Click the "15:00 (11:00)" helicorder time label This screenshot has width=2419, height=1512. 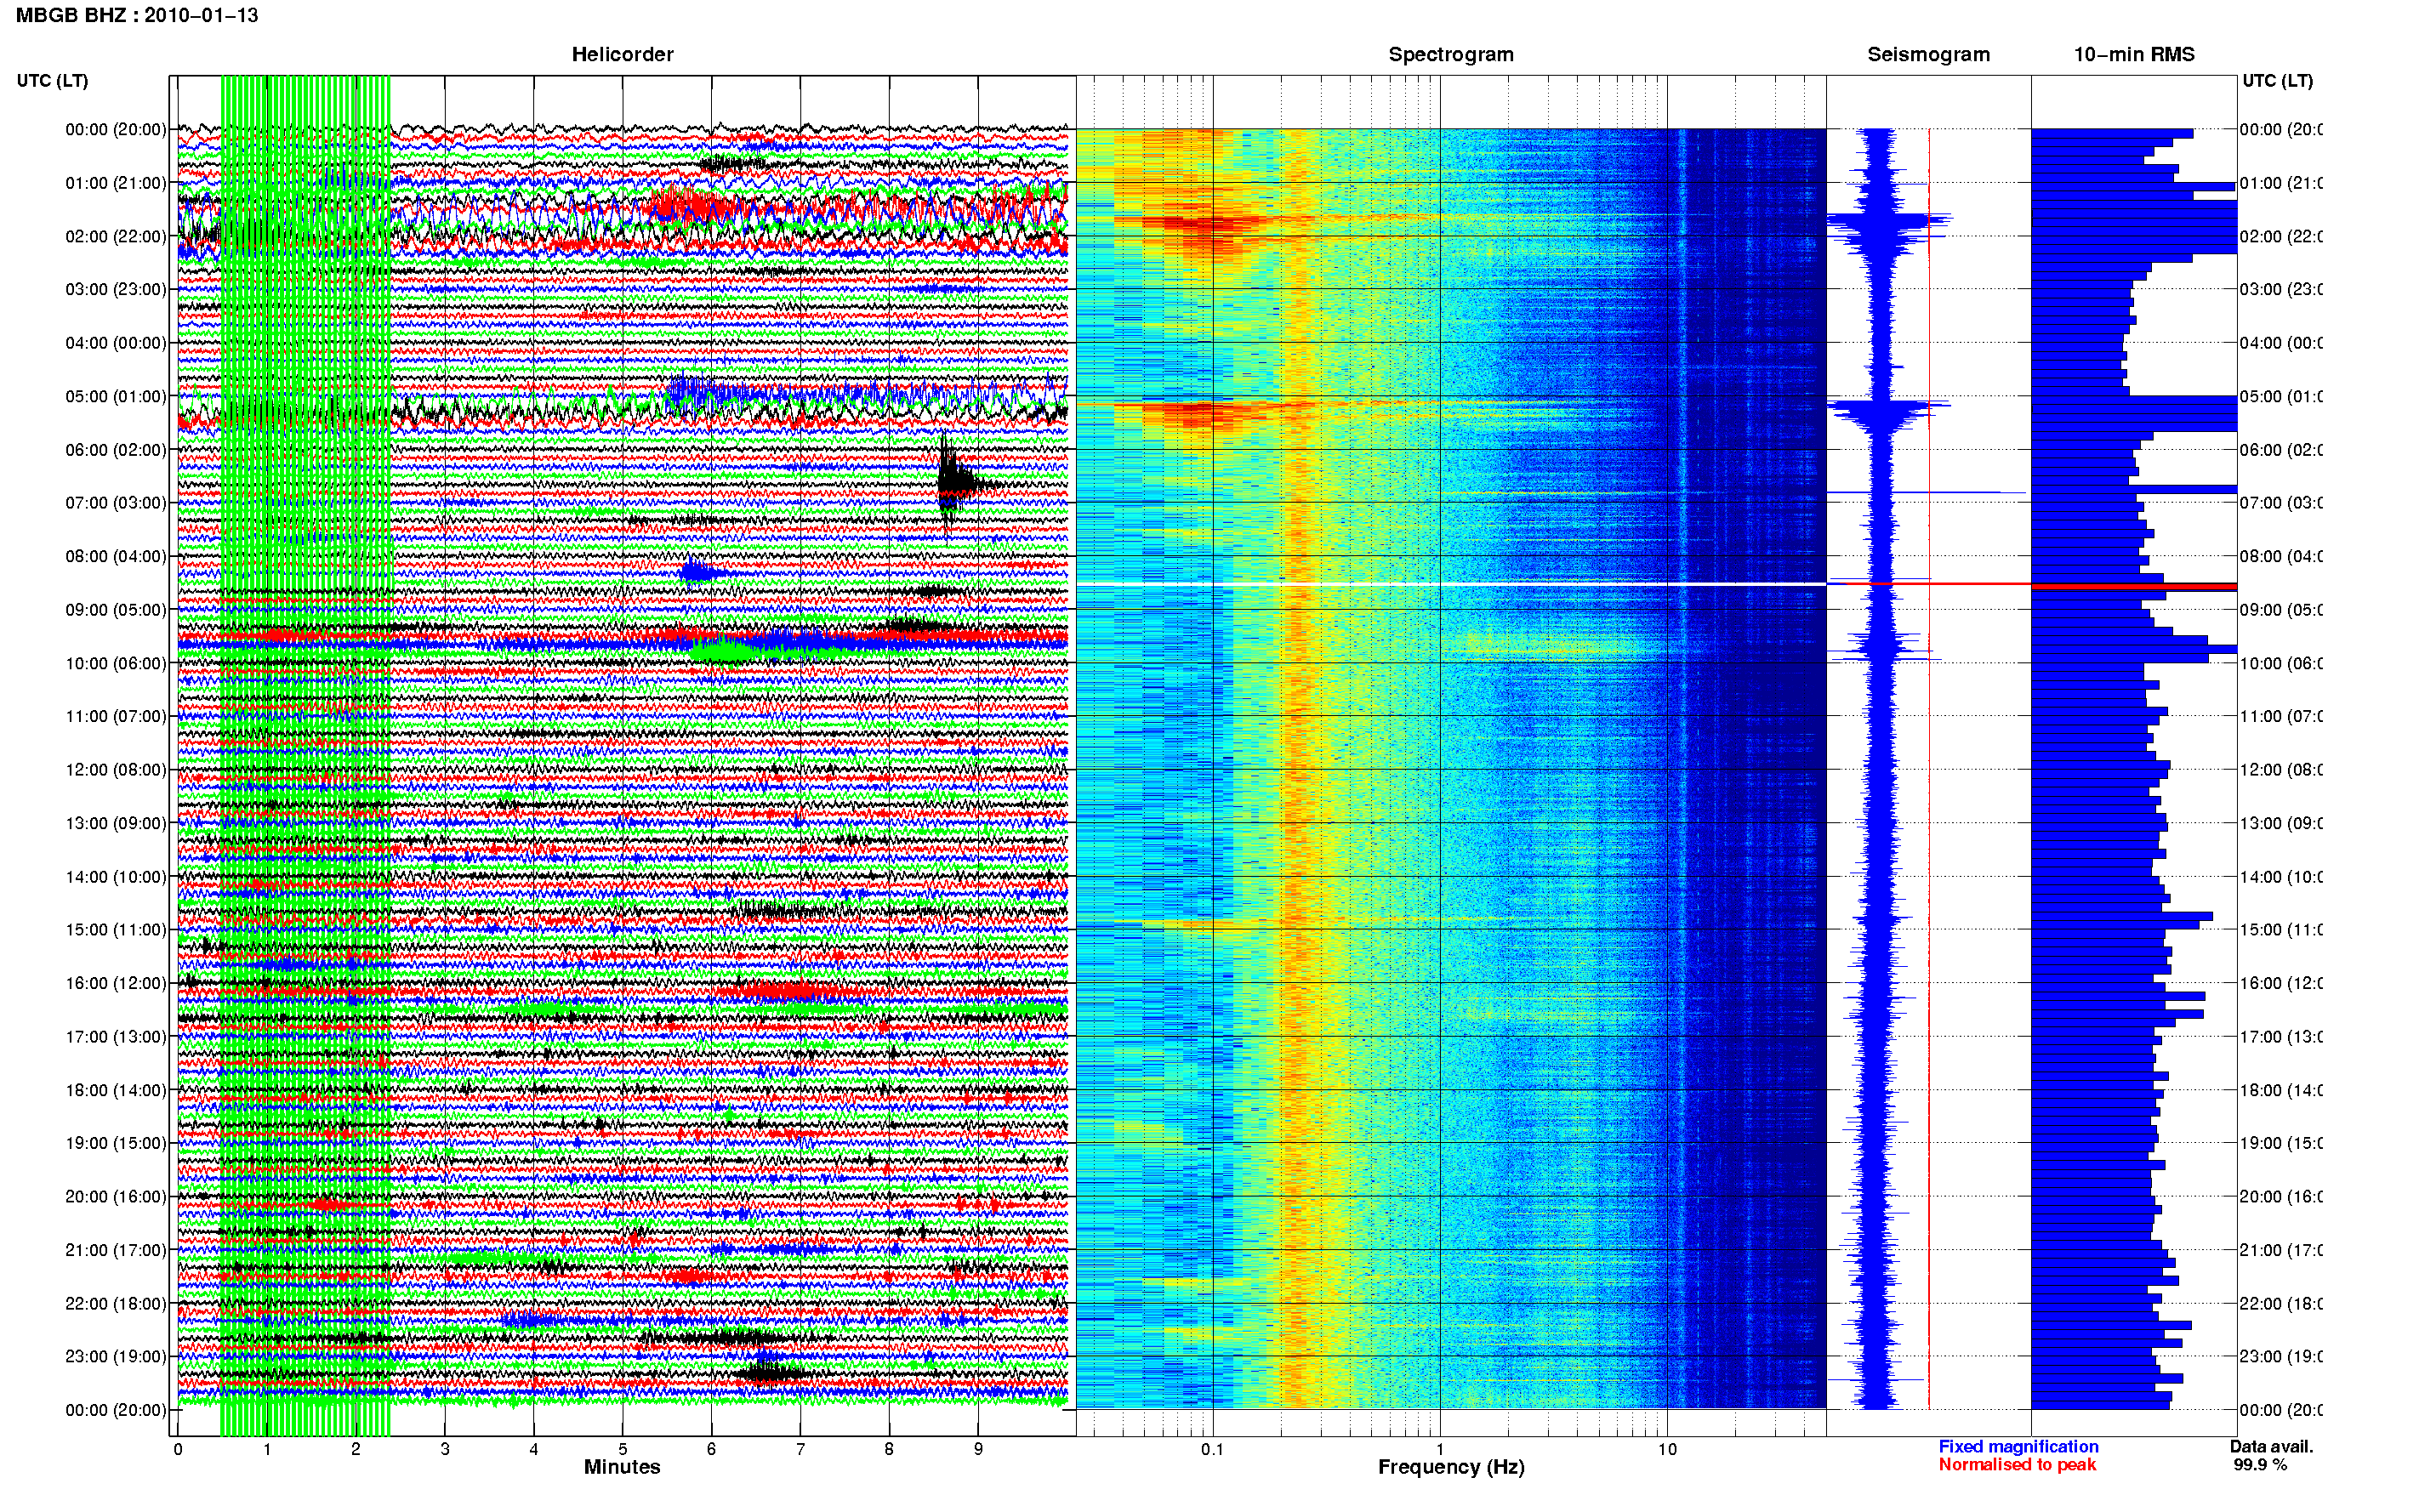click(x=116, y=929)
